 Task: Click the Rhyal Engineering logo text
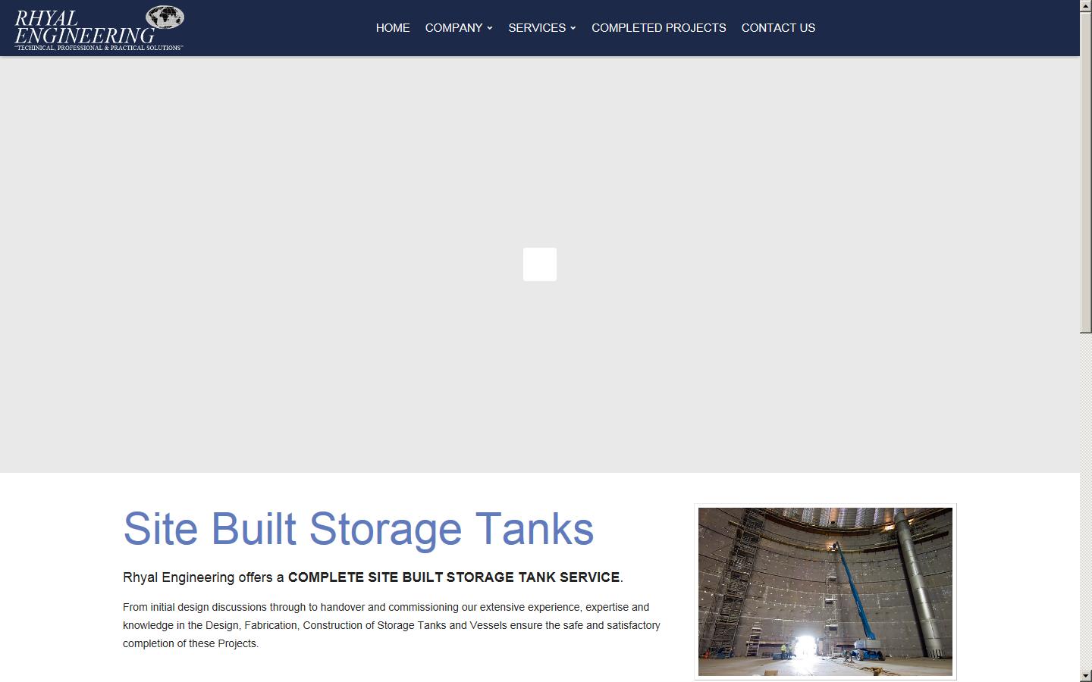(x=83, y=28)
